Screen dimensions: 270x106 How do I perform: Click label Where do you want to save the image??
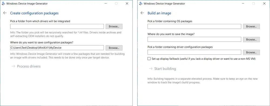pos(171,34)
